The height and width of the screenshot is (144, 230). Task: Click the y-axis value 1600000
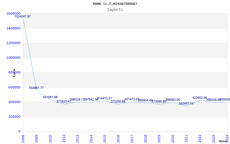(x=13, y=14)
